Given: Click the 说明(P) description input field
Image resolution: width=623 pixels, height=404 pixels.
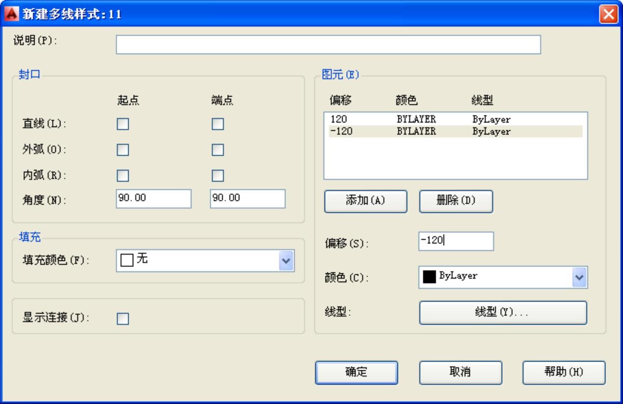Looking at the screenshot, I should [x=328, y=45].
